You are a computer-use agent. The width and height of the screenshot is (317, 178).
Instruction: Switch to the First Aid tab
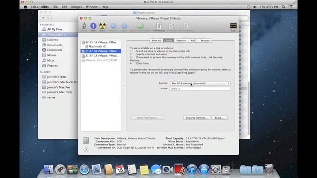pos(157,41)
